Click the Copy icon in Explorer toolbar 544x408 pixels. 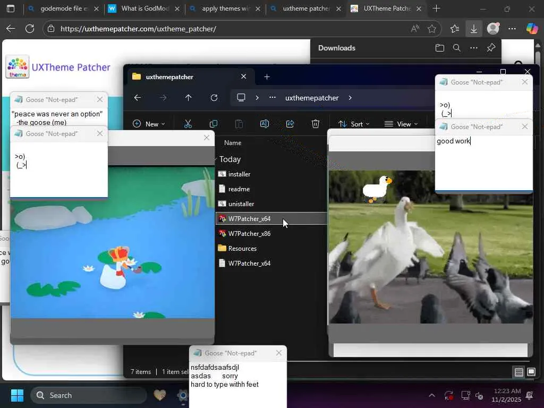[214, 124]
